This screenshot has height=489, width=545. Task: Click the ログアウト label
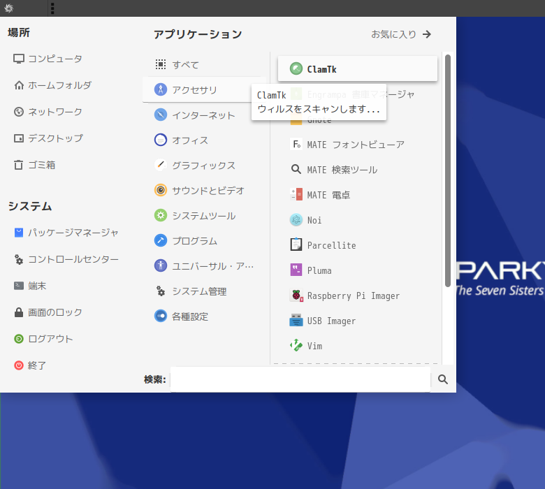tap(50, 339)
